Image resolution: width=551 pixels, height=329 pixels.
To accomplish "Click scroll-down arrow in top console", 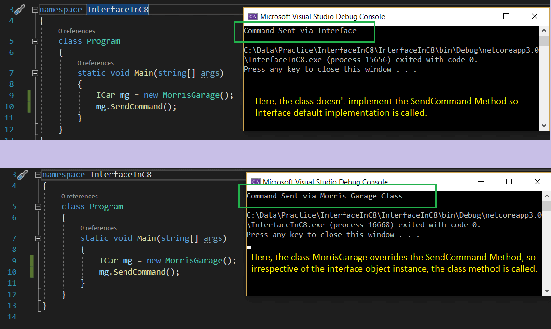I will tap(544, 126).
